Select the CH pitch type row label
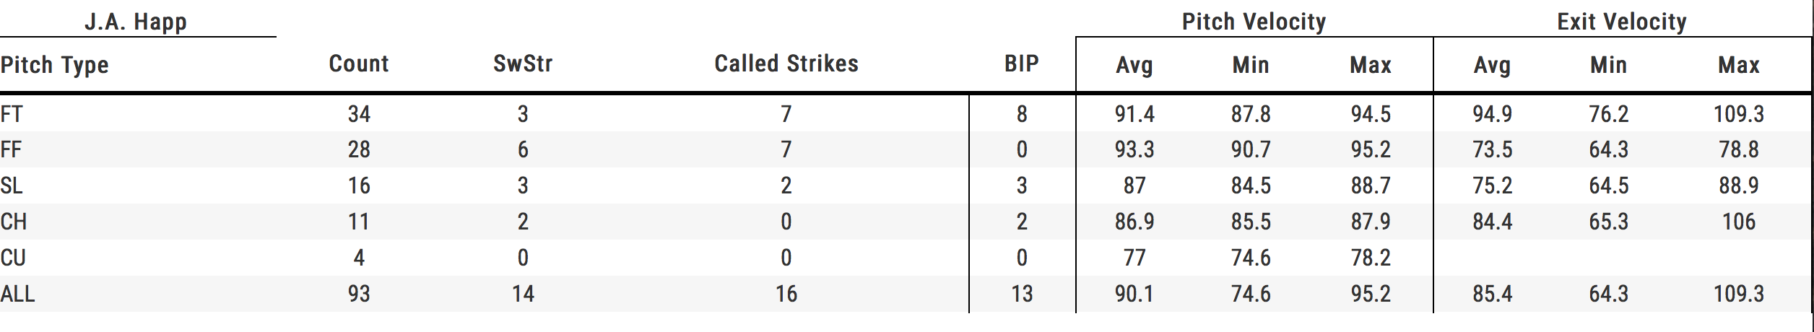The height and width of the screenshot is (332, 1814). tap(14, 222)
